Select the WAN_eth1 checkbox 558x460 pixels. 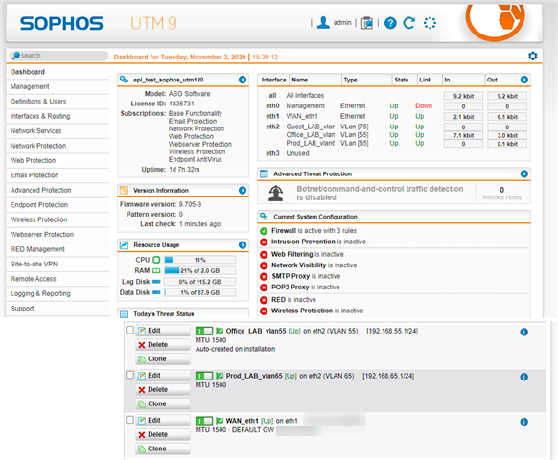[129, 420]
